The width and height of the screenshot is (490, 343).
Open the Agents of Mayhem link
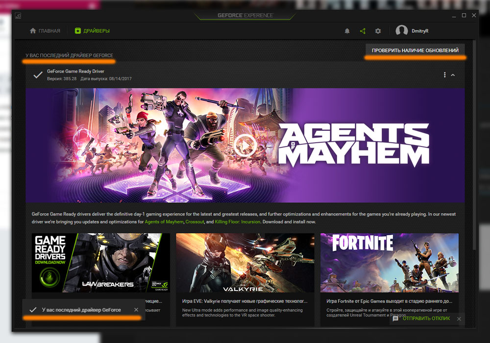[x=164, y=222]
